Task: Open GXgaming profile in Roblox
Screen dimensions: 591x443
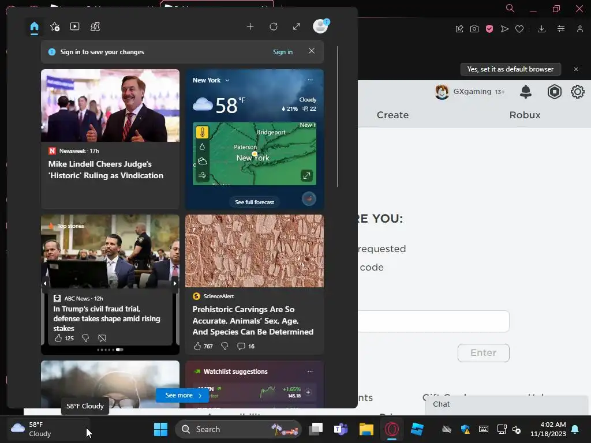Action: click(470, 92)
